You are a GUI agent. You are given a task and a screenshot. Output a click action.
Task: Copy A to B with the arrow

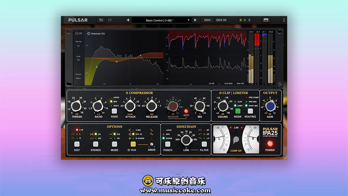tap(245, 20)
